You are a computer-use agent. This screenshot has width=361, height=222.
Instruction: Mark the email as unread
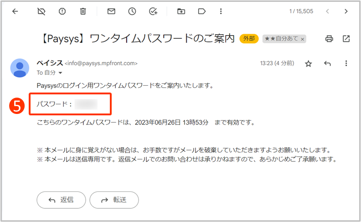coord(111,11)
